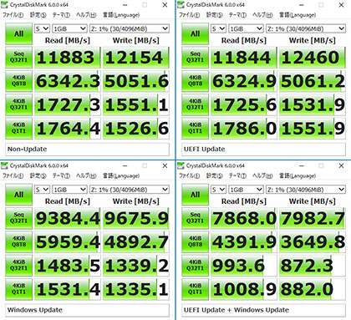Run All tests in the Non-Update window
The height and width of the screenshot is (320, 351).
coord(18,34)
